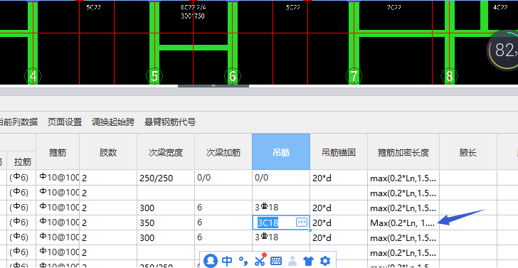This screenshot has width=518, height=268.
Task: Click the input method logo icon
Action: 210,261
